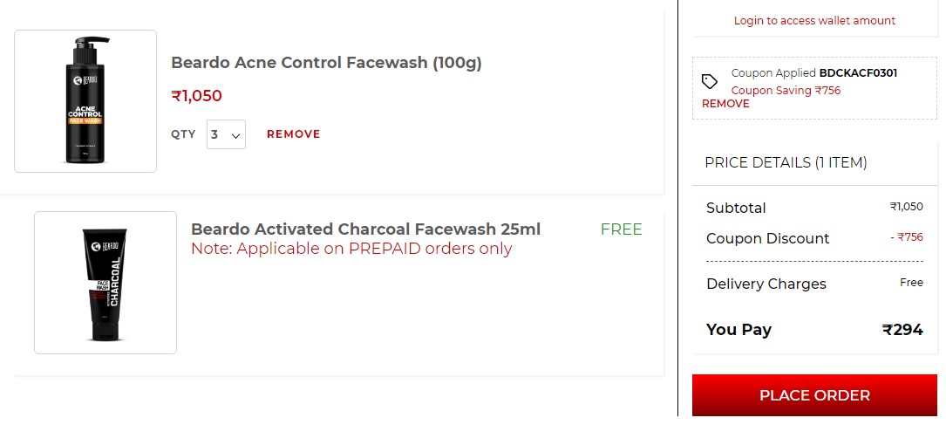Screen dimensions: 946x445
Task: Click Login to access wallet amount
Action: (x=813, y=21)
